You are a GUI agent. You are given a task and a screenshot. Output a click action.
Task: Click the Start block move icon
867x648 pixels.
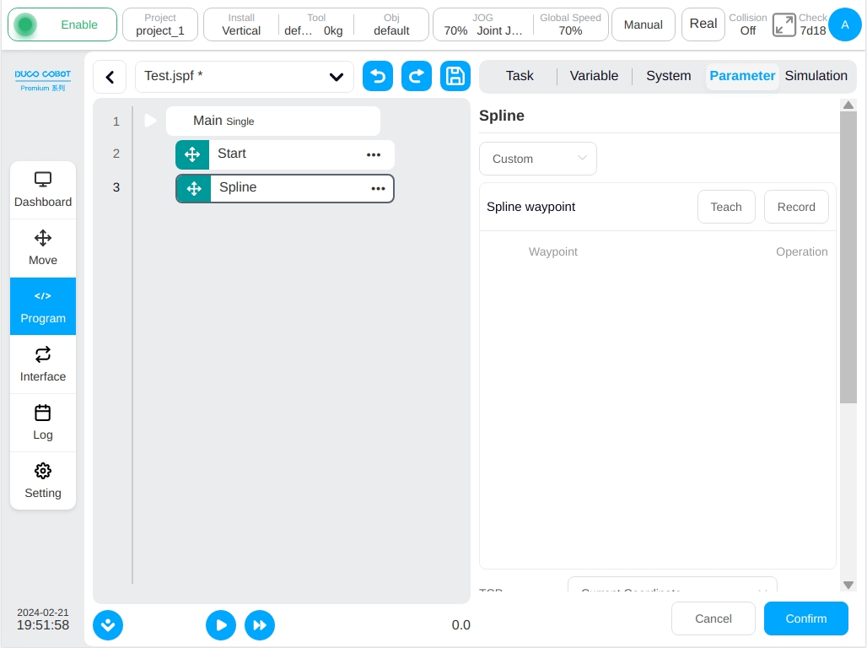pyautogui.click(x=192, y=154)
